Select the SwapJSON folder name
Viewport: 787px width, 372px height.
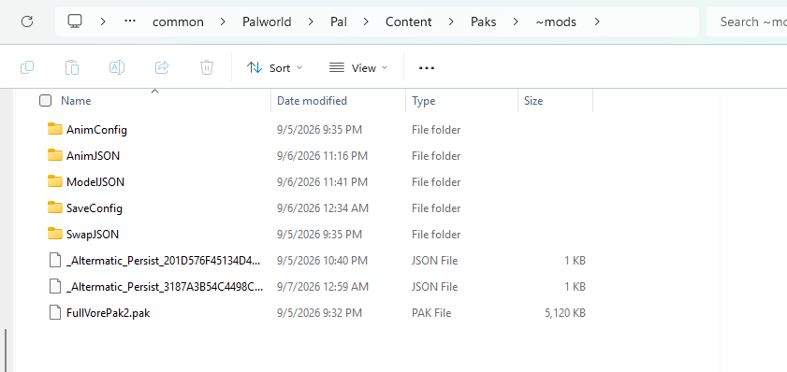point(93,234)
